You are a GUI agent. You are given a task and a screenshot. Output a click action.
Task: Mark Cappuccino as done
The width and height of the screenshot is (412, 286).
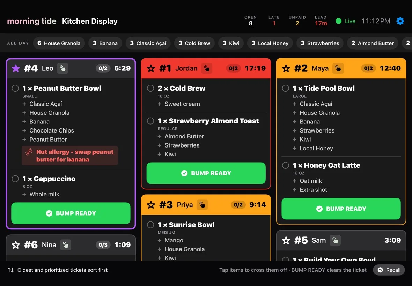tap(15, 179)
